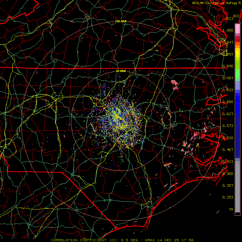The width and height of the screenshot is (242, 242).
Task: Click the 0.413 value on color scale
Action: [x=228, y=162]
